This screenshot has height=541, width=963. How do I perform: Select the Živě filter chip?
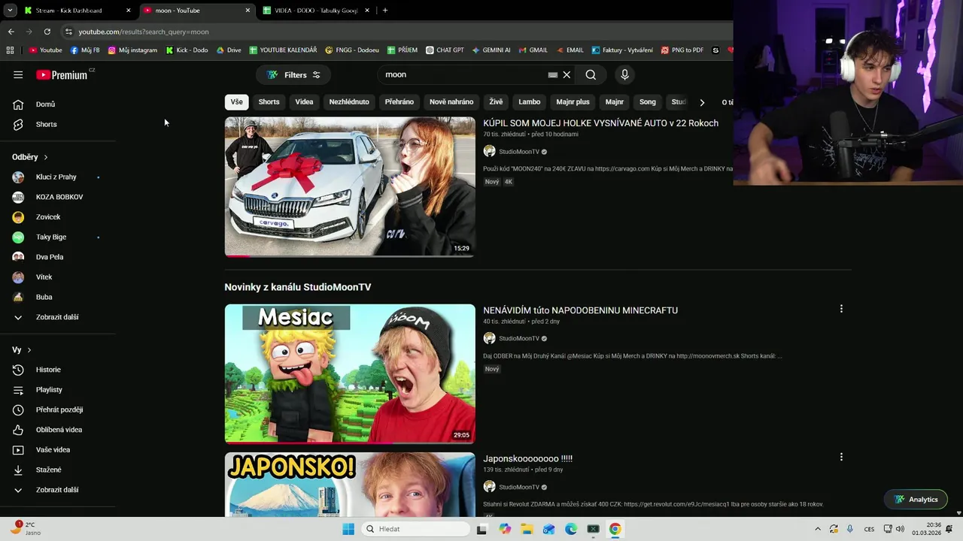click(496, 101)
